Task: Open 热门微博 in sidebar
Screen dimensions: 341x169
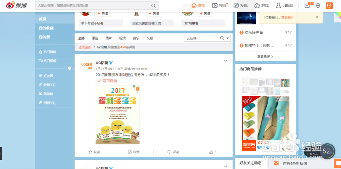Action: (47, 52)
